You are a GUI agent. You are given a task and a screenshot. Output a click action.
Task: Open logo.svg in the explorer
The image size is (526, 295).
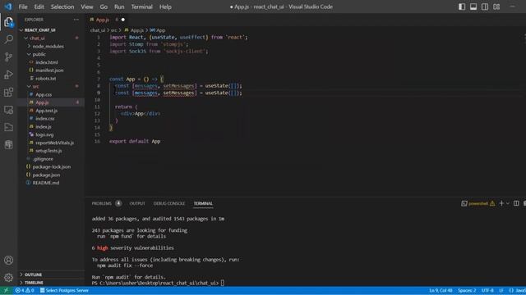tap(44, 134)
